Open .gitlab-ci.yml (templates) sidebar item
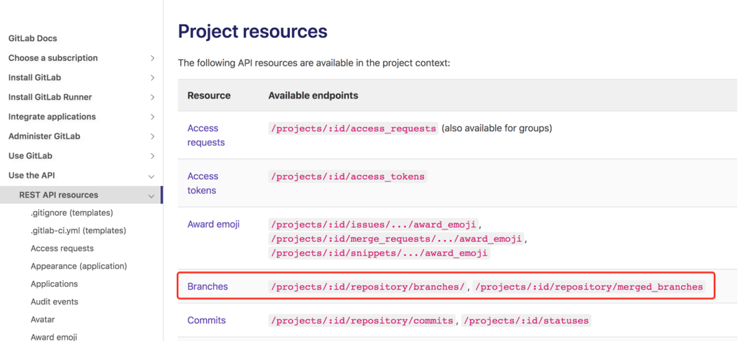The image size is (740, 341). click(78, 231)
